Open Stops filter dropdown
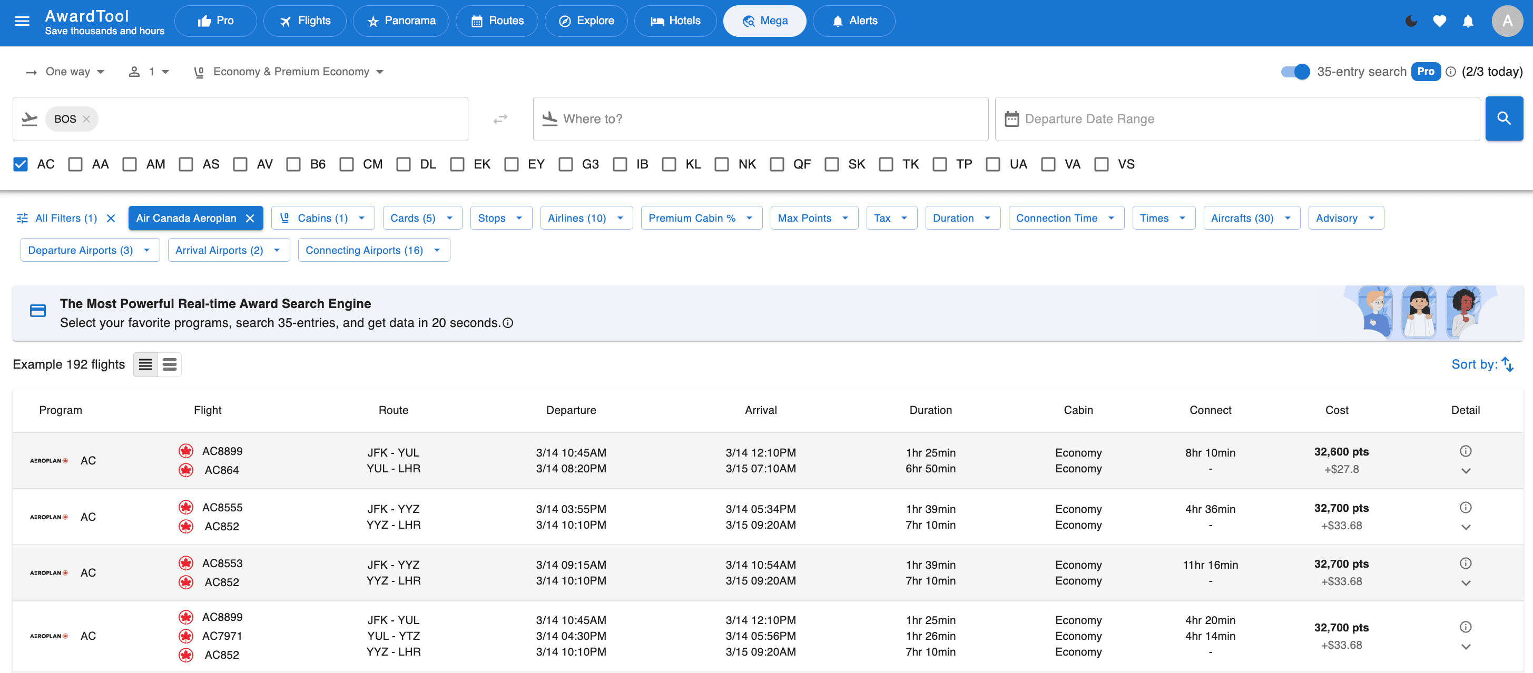Viewport: 1533px width, 673px height. click(501, 219)
